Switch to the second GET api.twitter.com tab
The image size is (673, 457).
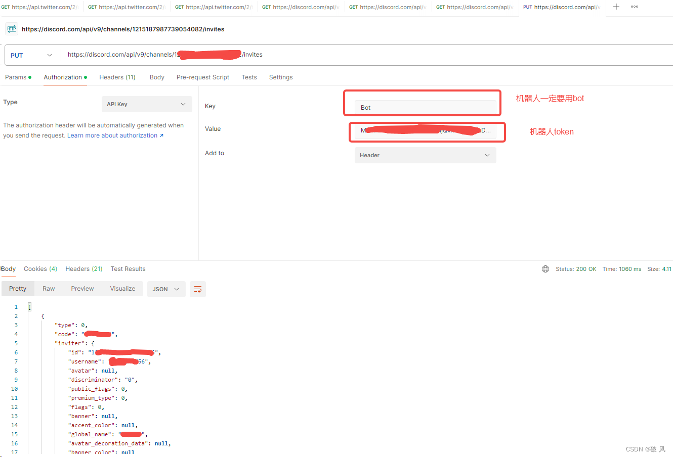(127, 7)
